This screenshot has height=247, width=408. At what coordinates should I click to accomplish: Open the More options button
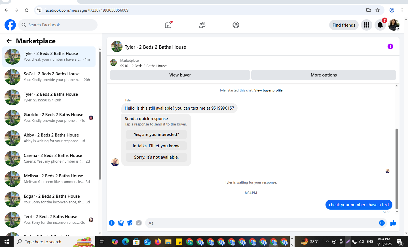[x=324, y=75]
